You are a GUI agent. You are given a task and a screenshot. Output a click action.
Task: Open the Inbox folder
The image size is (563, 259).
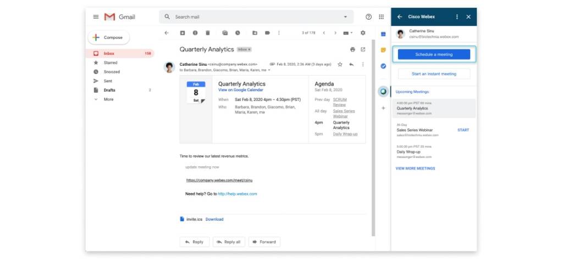(x=119, y=53)
